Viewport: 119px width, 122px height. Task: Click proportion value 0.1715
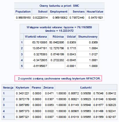coord(72,48)
